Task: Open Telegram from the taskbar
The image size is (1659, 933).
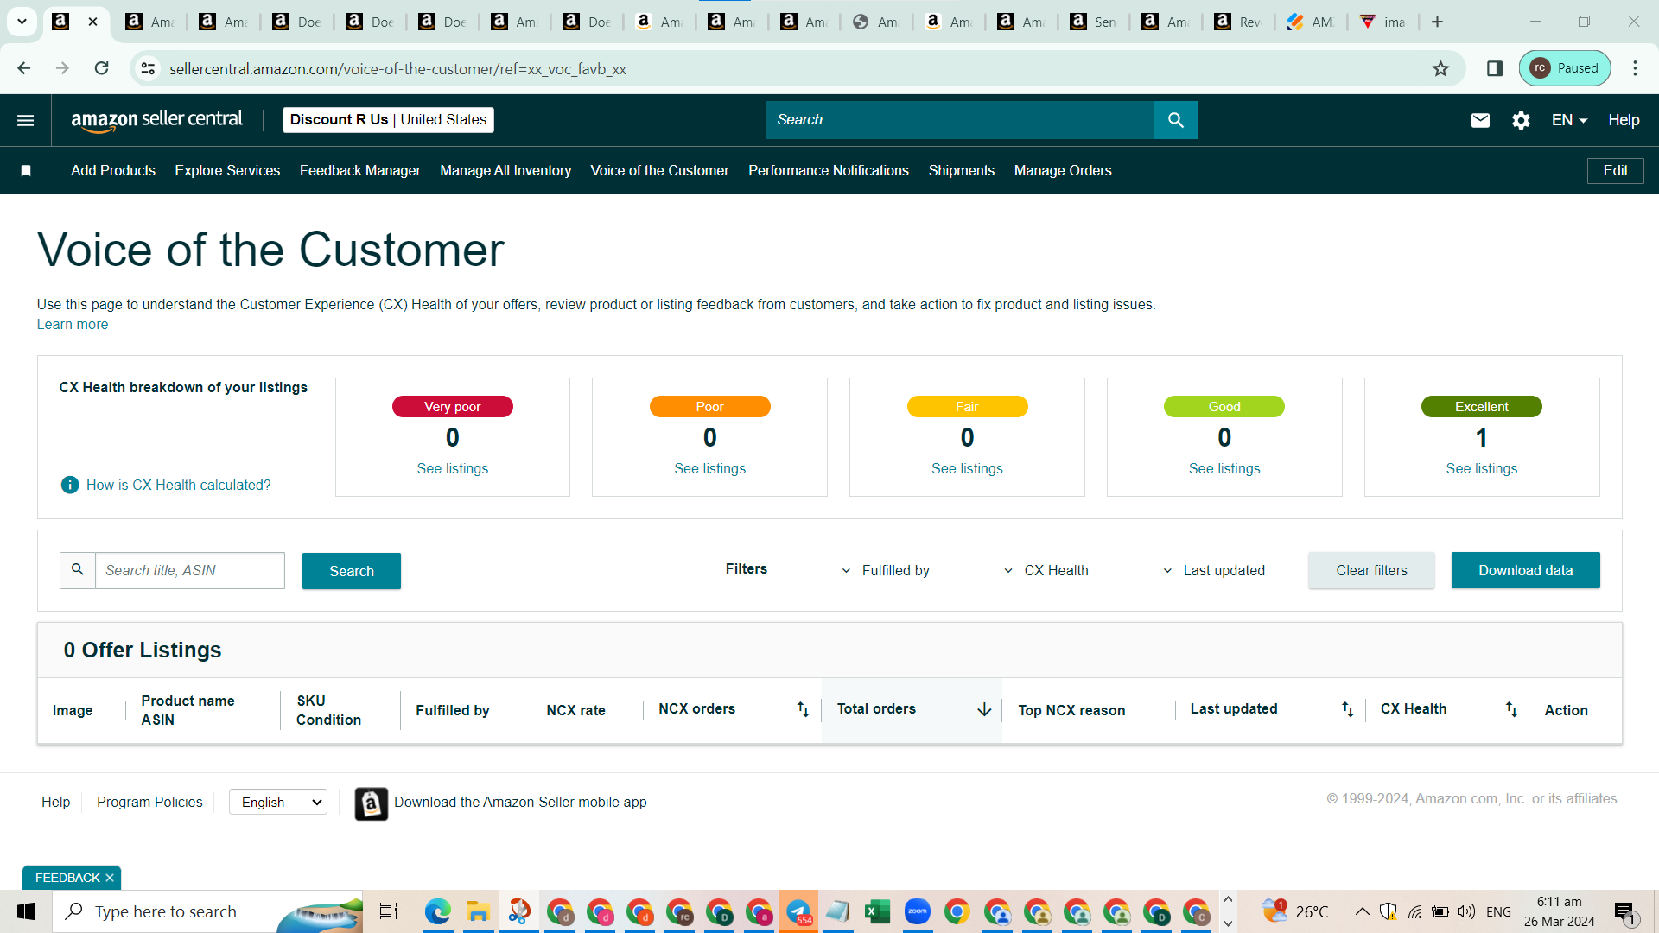Action: tap(798, 911)
